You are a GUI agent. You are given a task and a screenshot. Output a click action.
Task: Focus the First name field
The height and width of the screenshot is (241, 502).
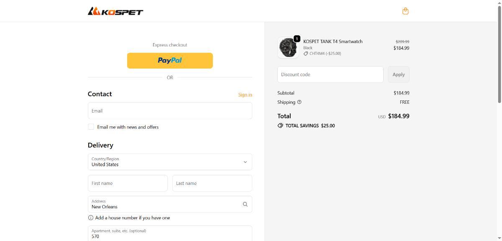tap(128, 183)
